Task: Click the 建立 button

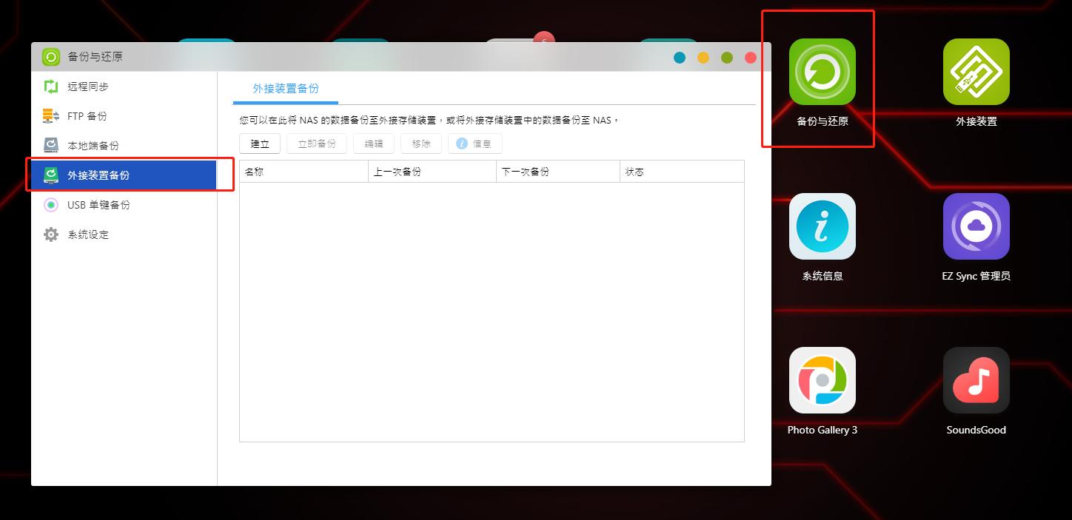Action: click(259, 143)
